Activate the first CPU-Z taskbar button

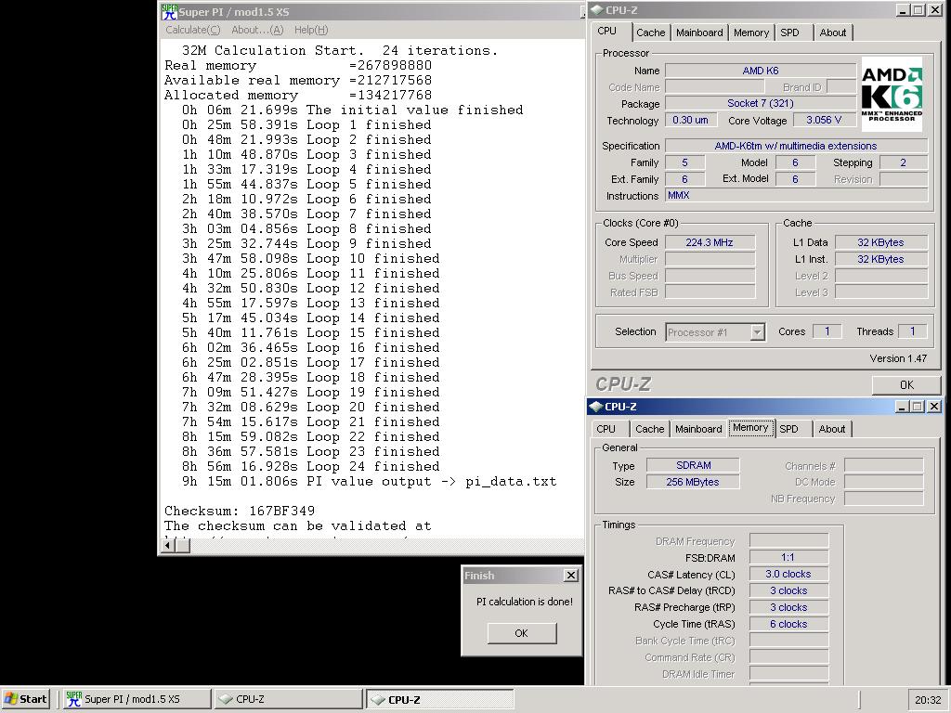pos(288,699)
